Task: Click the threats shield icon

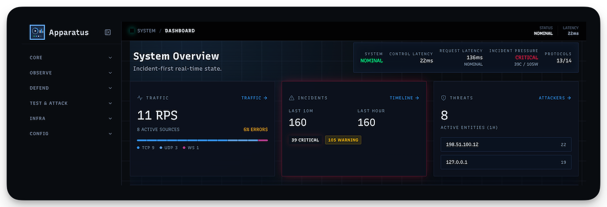Action: [444, 98]
